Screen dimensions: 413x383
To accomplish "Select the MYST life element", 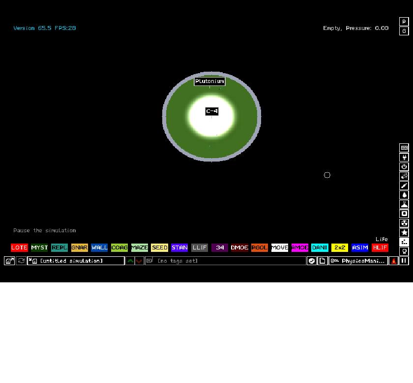I will point(39,247).
